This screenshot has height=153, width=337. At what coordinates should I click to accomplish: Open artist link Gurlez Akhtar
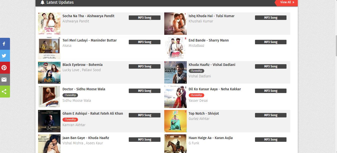point(199,119)
